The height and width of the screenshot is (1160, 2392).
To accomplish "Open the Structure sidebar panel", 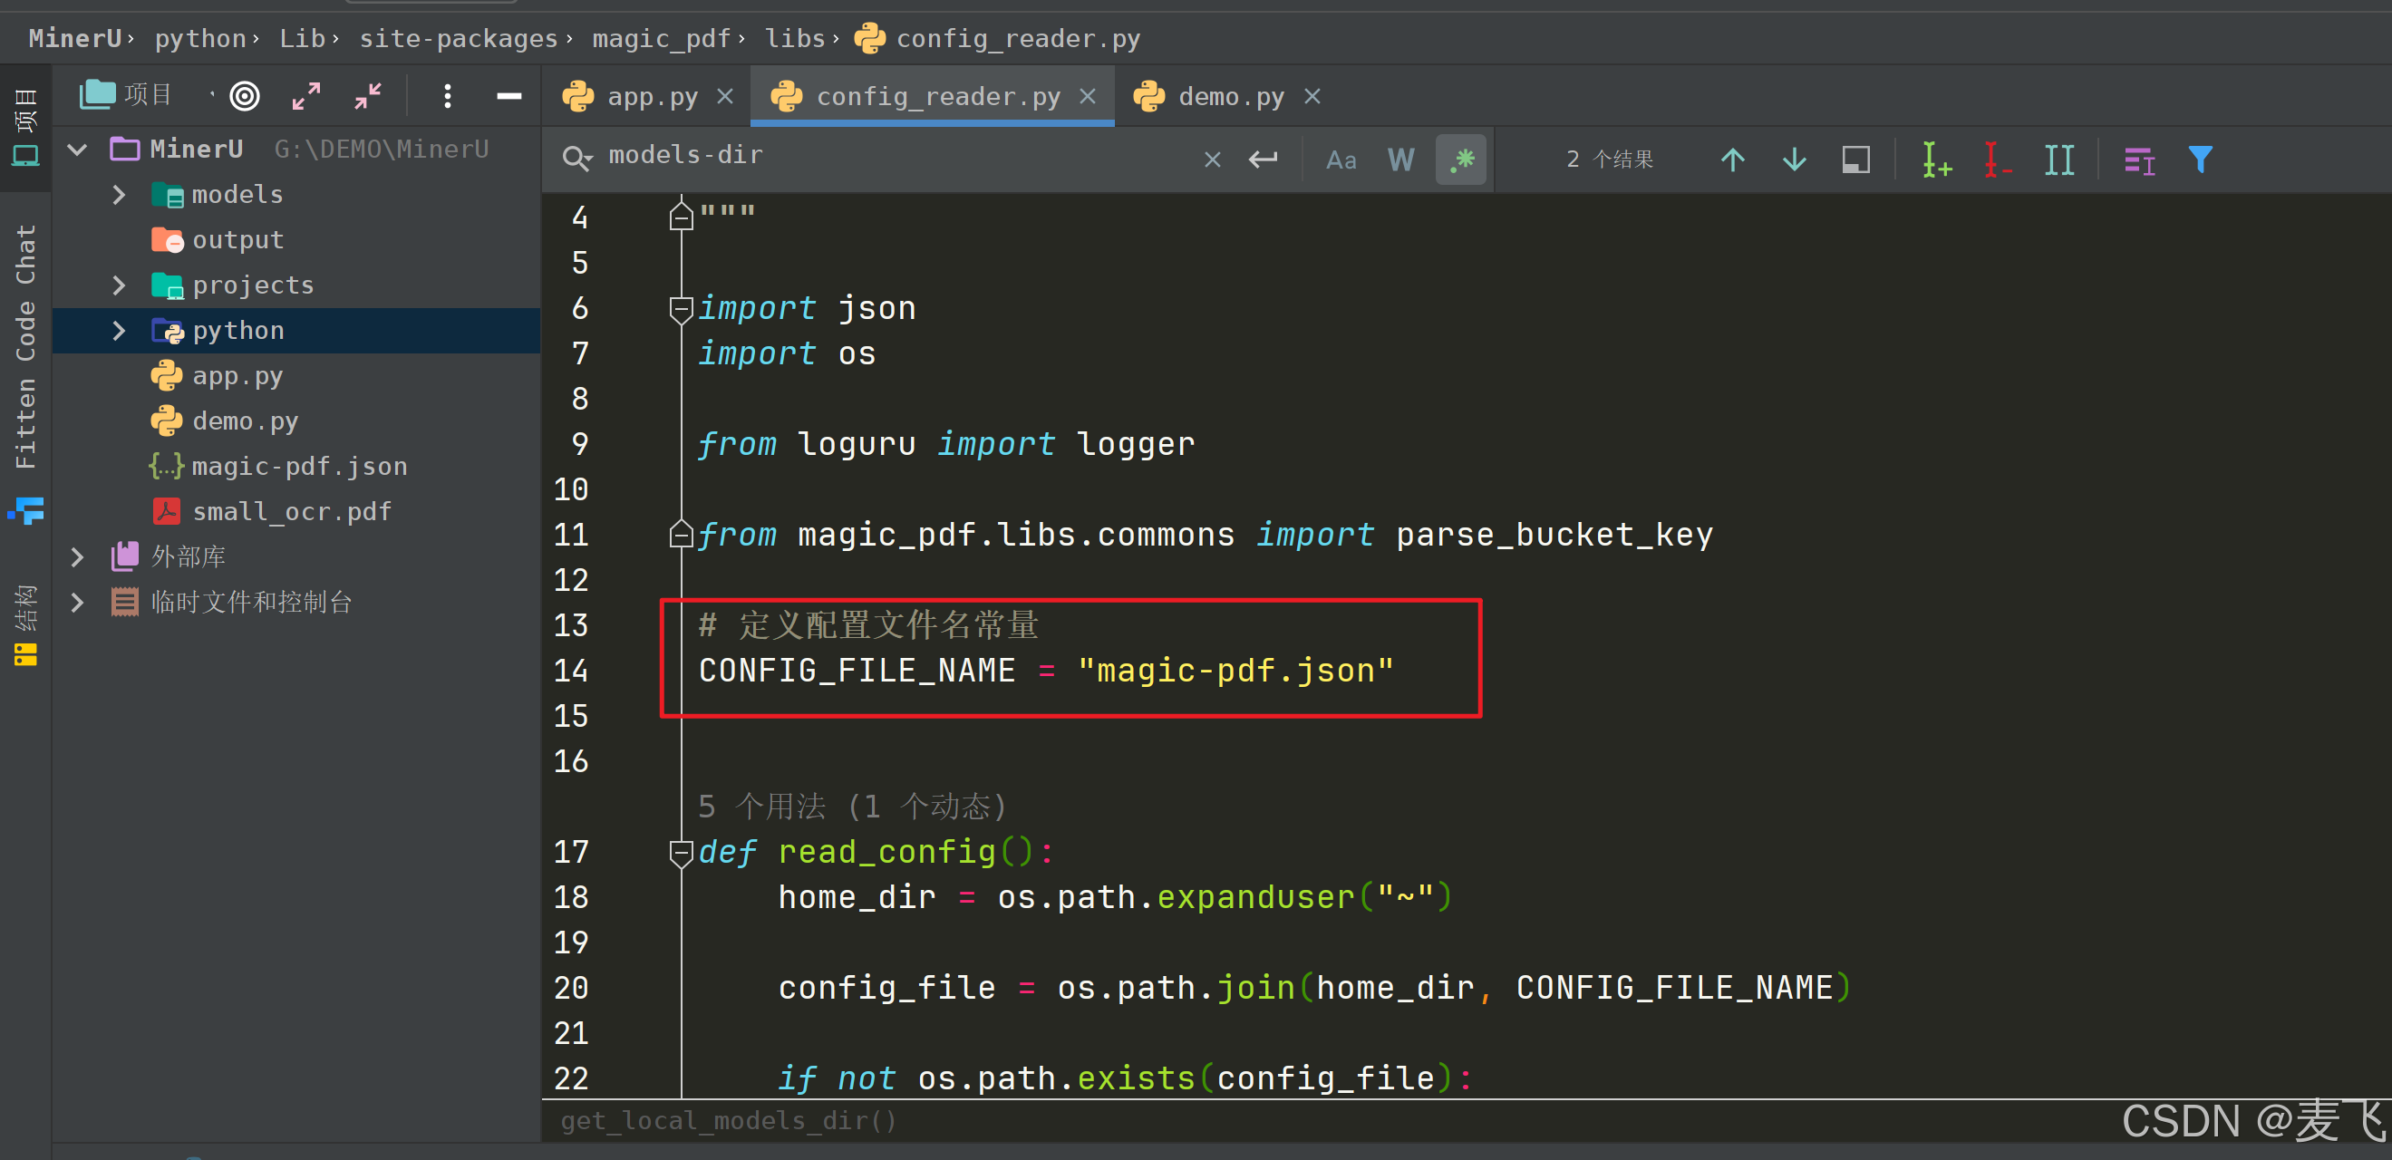I will pyautogui.click(x=25, y=624).
